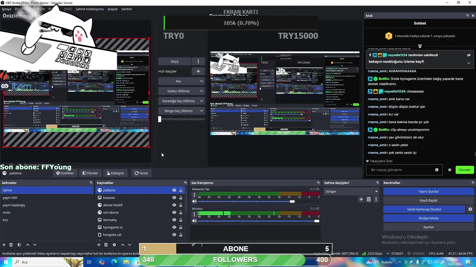Open virtual camera settings gear
Viewport: 476px width, 267px height.
click(x=470, y=209)
